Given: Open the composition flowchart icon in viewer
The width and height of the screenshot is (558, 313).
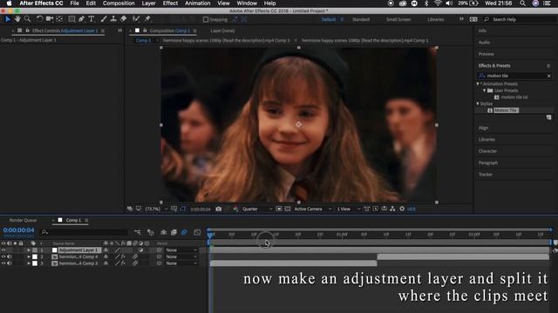Looking at the screenshot, I should (392, 209).
